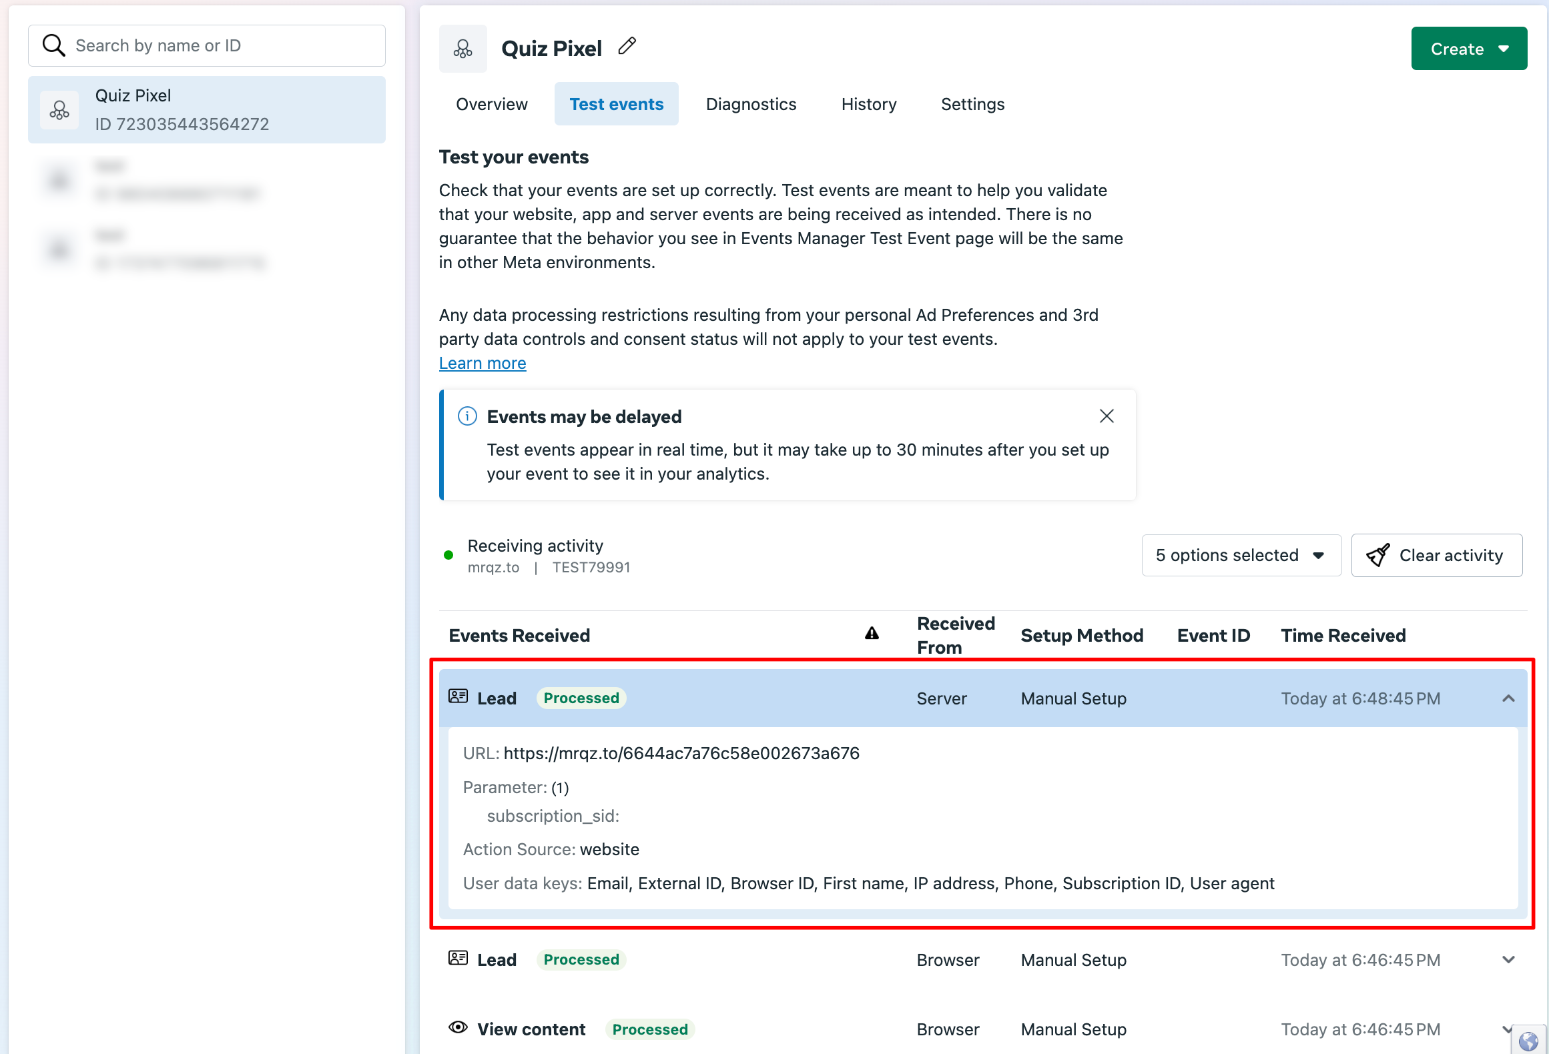
Task: Click the globe icon in bottom corner
Action: [1528, 1040]
